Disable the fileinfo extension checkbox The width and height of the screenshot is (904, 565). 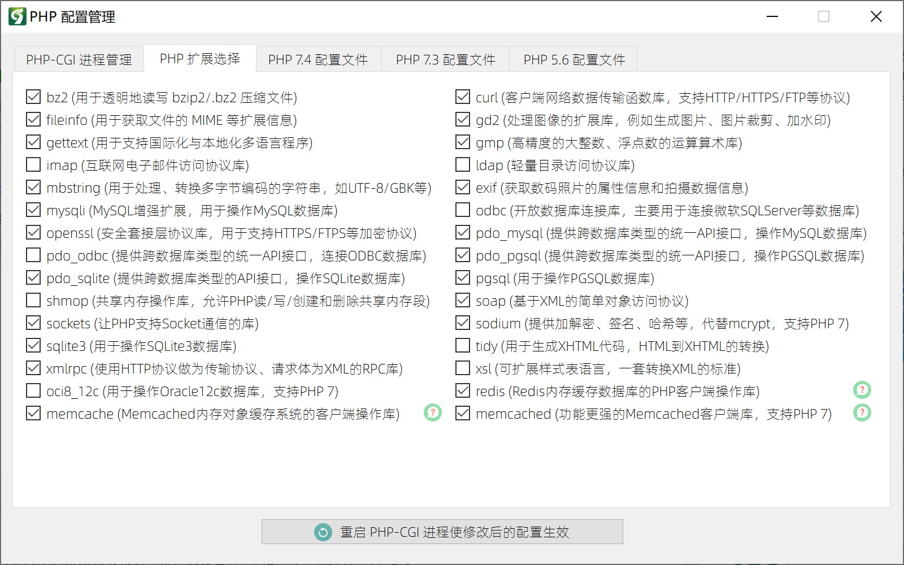pos(33,120)
